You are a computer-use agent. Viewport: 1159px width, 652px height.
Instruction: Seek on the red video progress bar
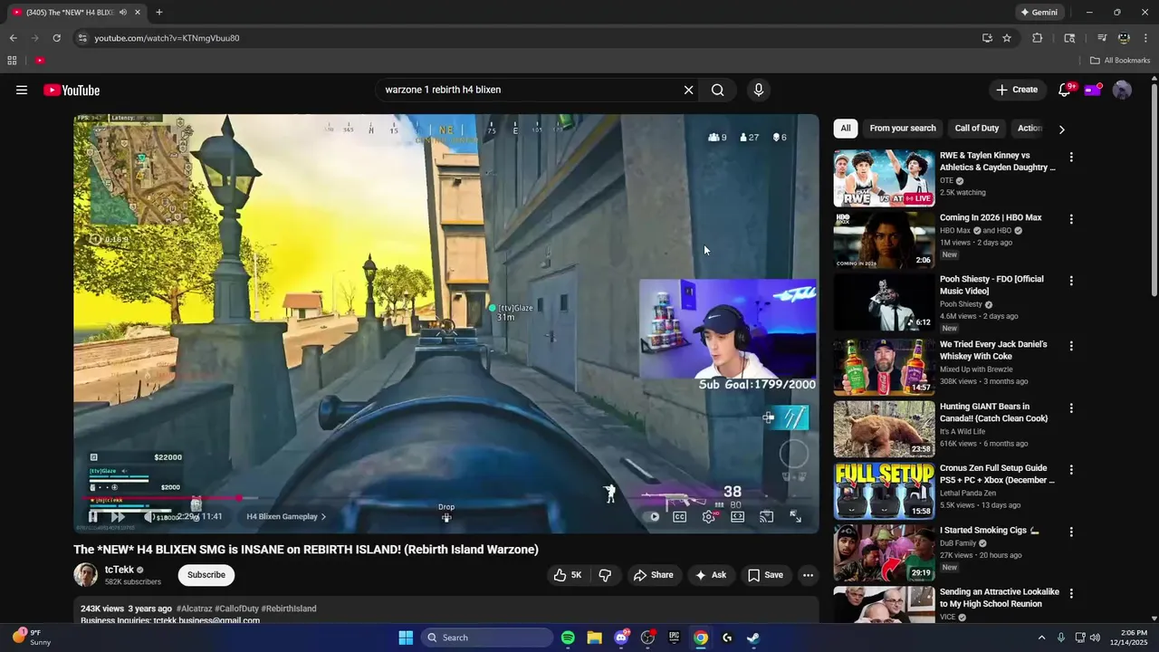[x=446, y=497]
